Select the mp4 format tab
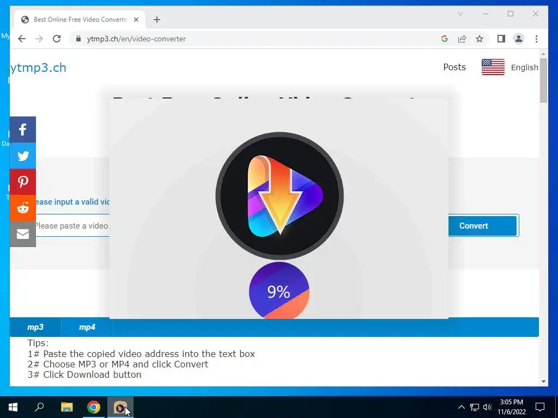This screenshot has height=418, width=558. [87, 327]
